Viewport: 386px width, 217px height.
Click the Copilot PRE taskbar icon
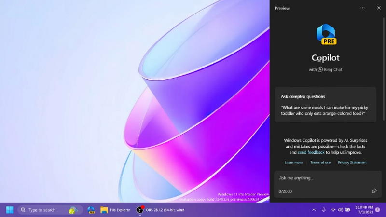click(x=91, y=210)
